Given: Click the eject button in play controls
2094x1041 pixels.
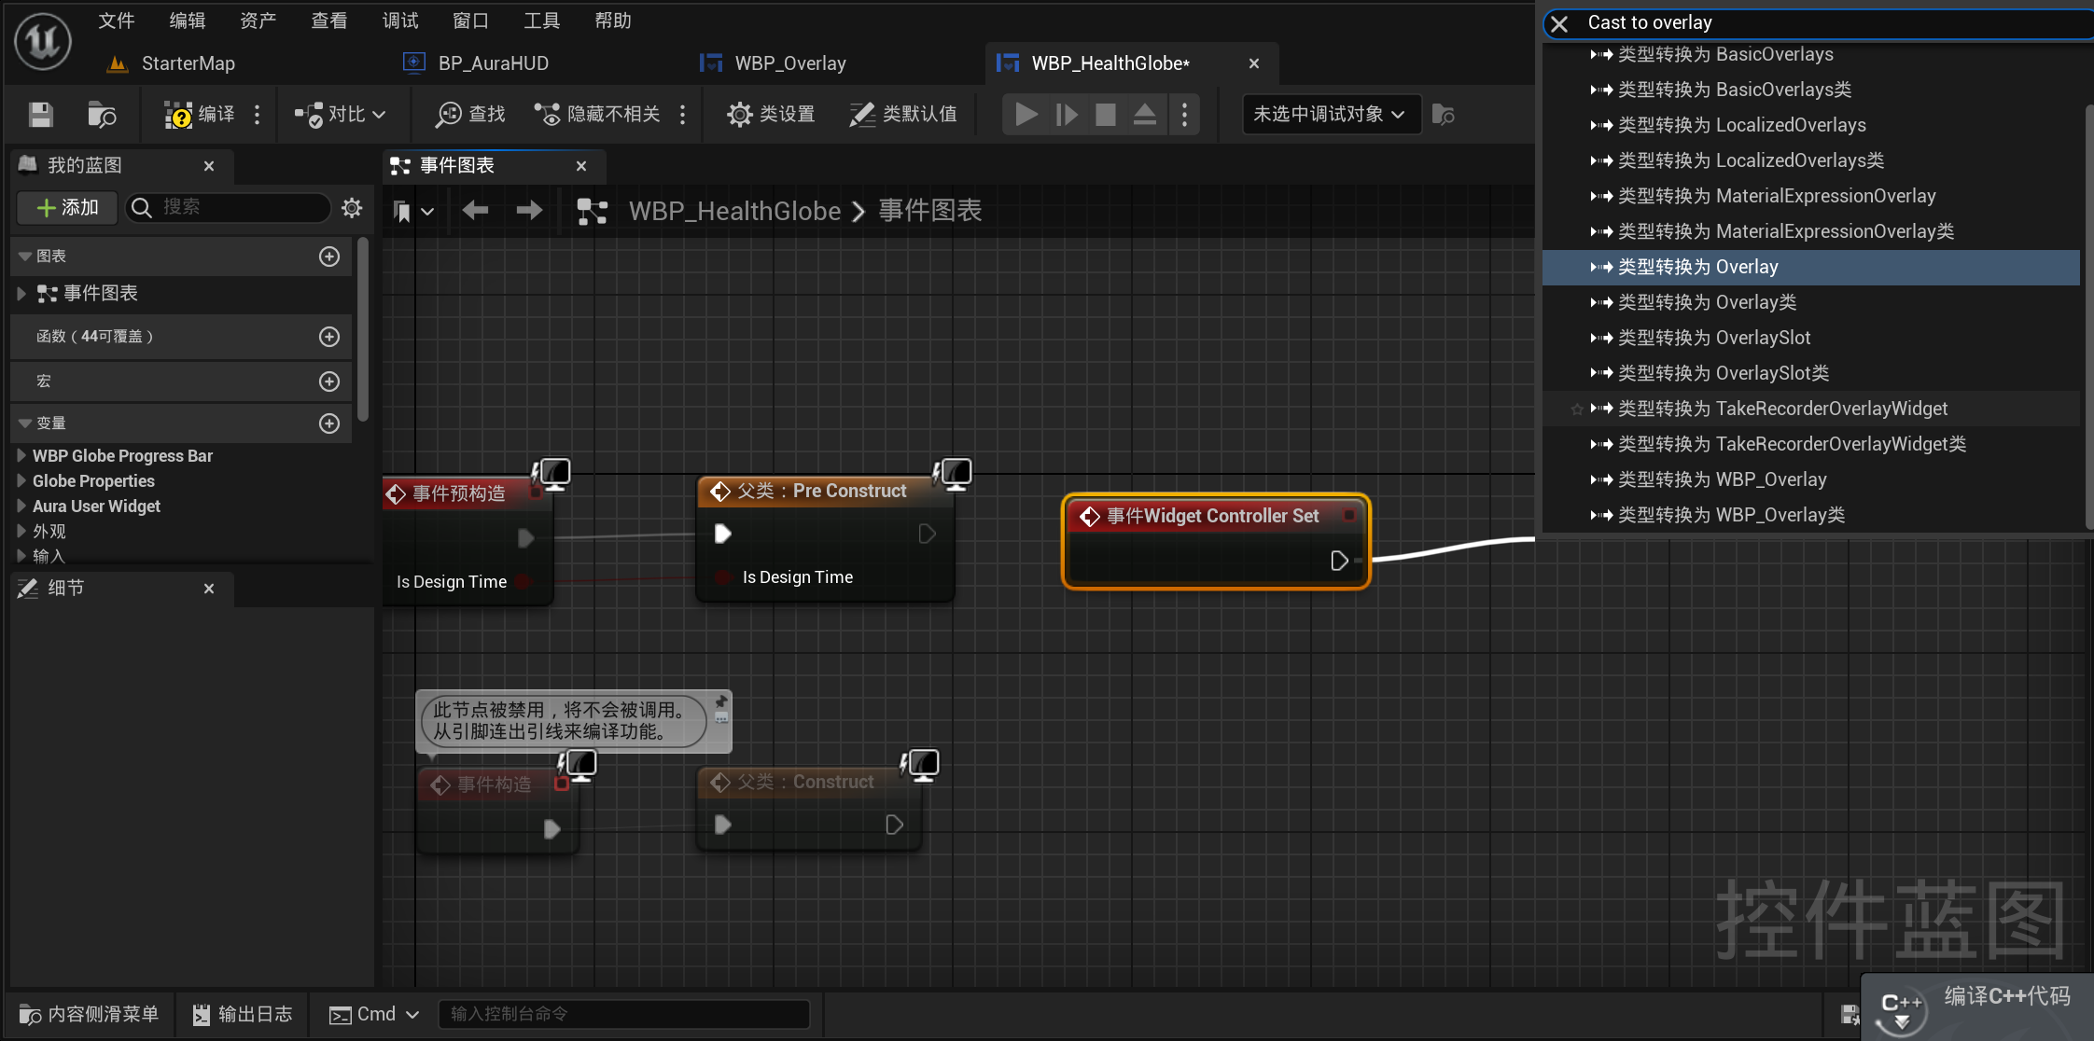Looking at the screenshot, I should coord(1145,115).
